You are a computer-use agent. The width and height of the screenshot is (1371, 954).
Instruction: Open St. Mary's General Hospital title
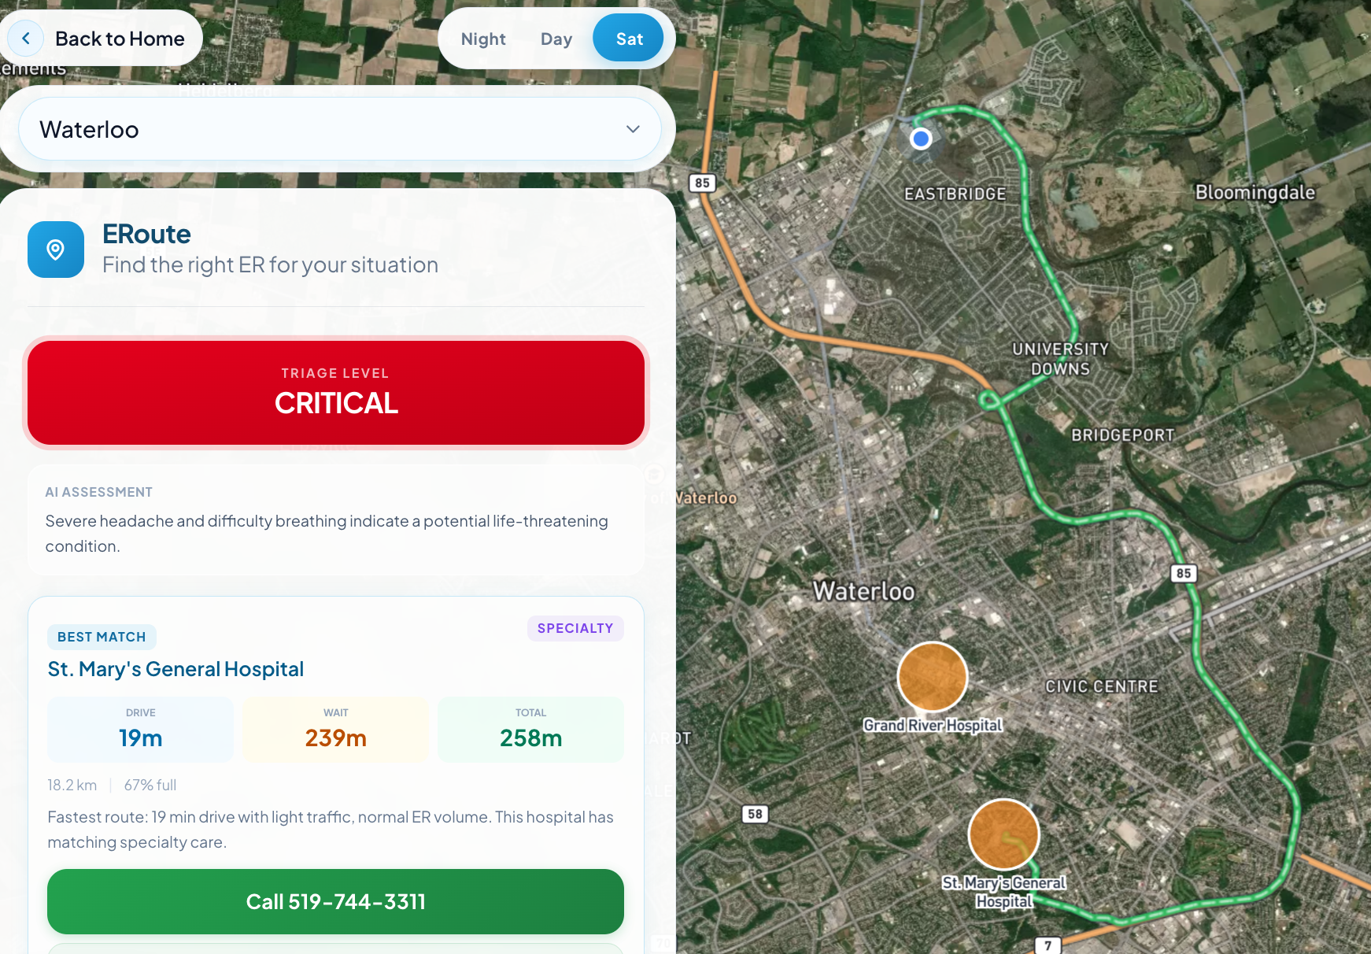(176, 669)
